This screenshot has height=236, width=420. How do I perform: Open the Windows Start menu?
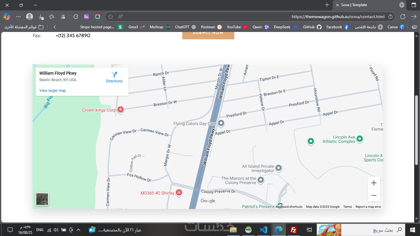[x=412, y=230]
